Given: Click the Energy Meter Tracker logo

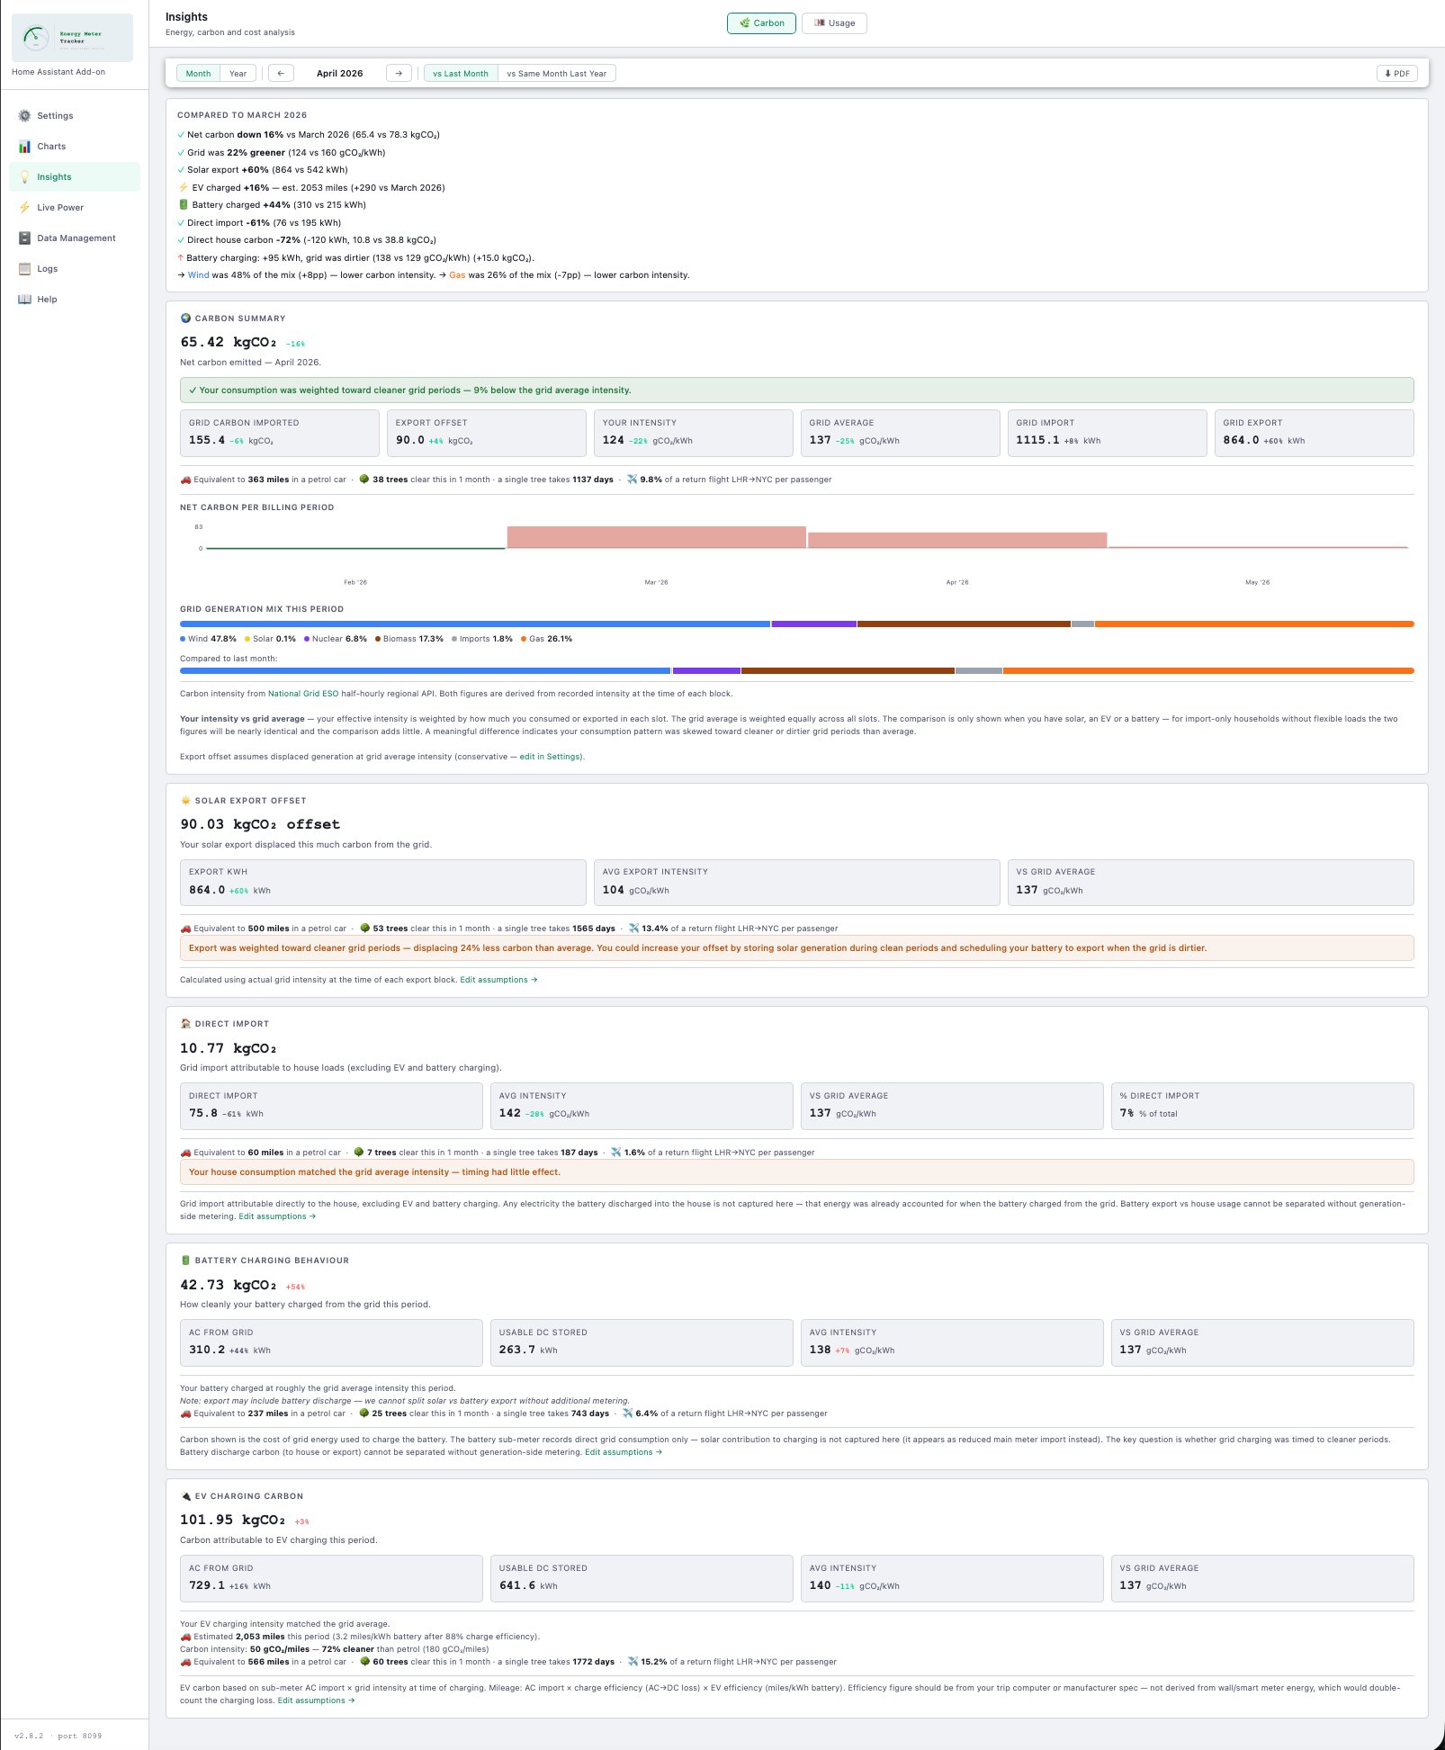Looking at the screenshot, I should coord(72,38).
